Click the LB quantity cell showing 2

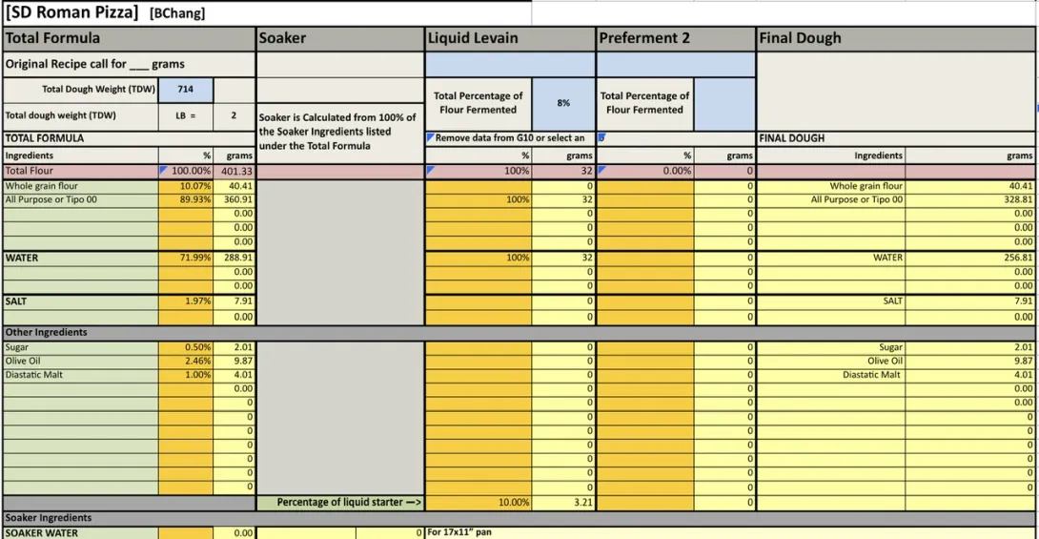point(234,115)
